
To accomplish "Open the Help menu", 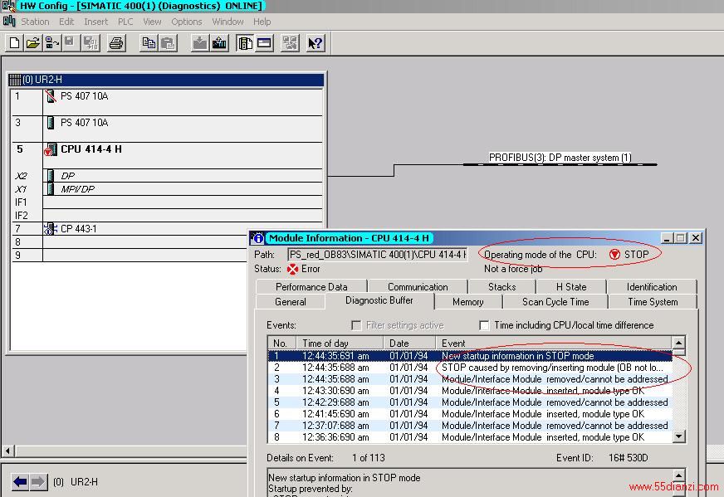I will (262, 22).
